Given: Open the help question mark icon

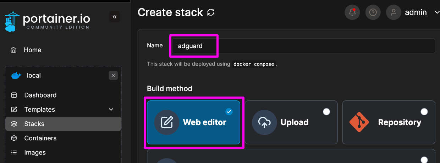Looking at the screenshot, I should point(373,12).
